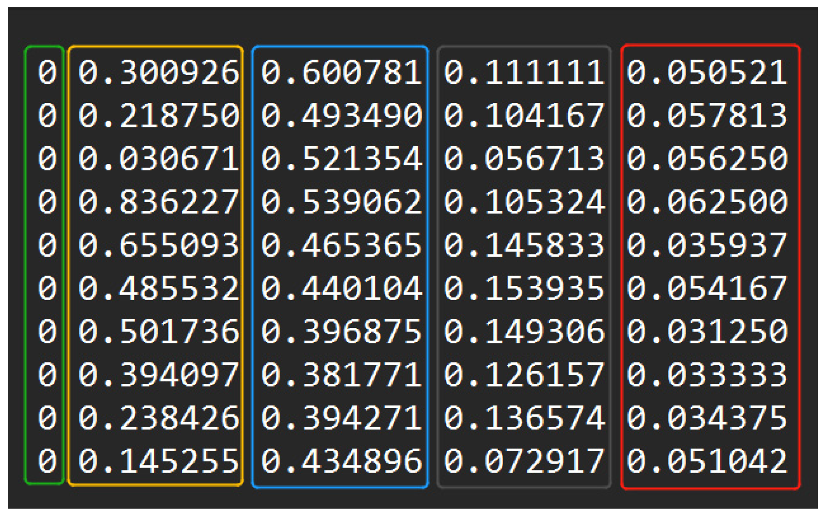Select the value 0.030671

[x=158, y=159]
